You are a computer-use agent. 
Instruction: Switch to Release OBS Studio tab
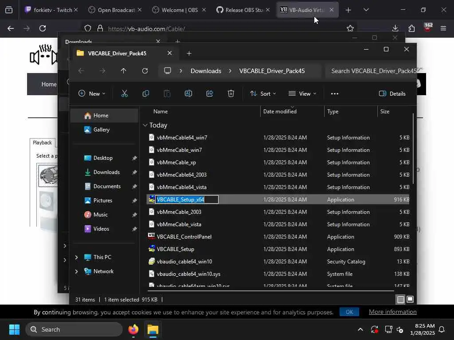[x=243, y=10]
